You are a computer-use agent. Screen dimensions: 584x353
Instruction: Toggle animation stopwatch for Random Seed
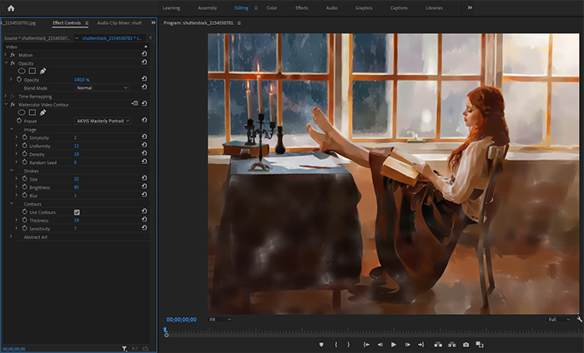[x=24, y=162]
